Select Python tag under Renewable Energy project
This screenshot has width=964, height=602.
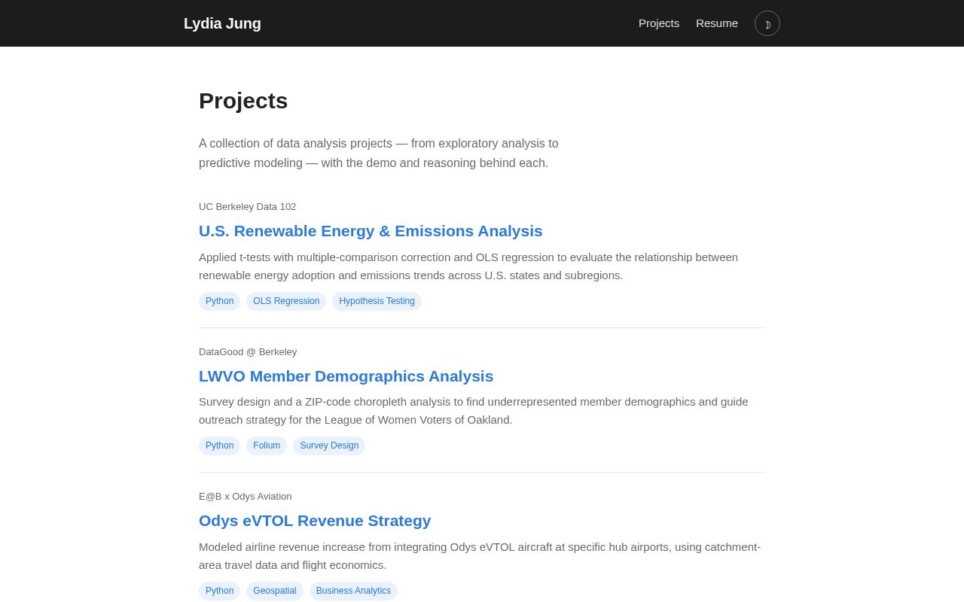(x=219, y=301)
